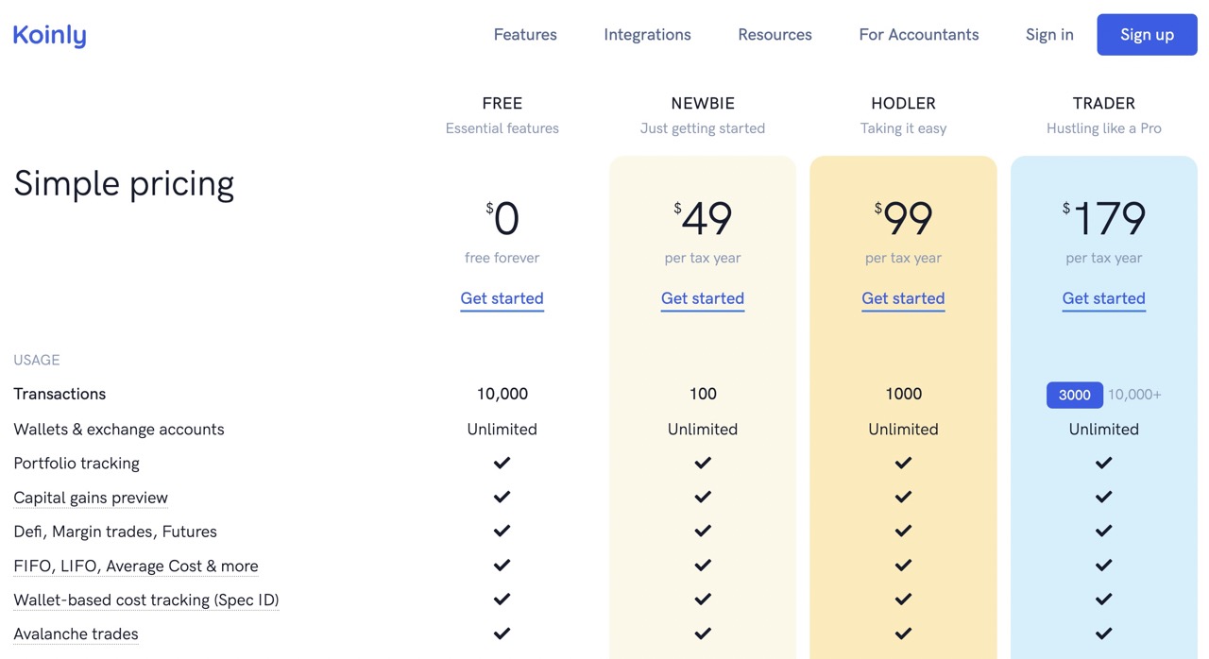Get started with the TRADER plan
This screenshot has height=659, width=1209.
[x=1103, y=298]
